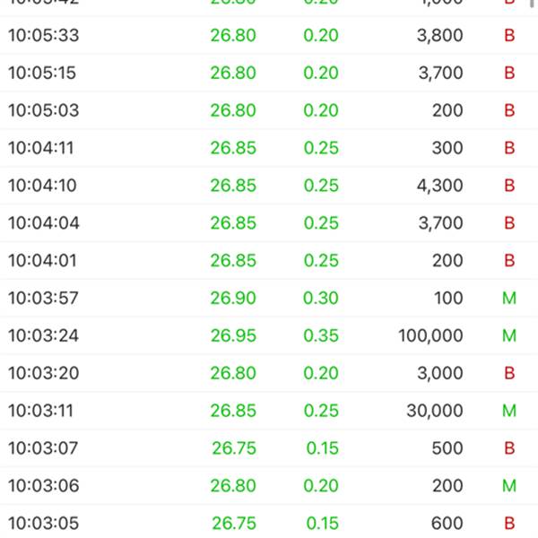Click the M marker at 10:03:57

click(x=509, y=298)
